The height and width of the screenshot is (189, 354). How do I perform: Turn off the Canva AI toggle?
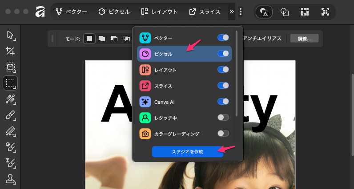click(x=223, y=102)
